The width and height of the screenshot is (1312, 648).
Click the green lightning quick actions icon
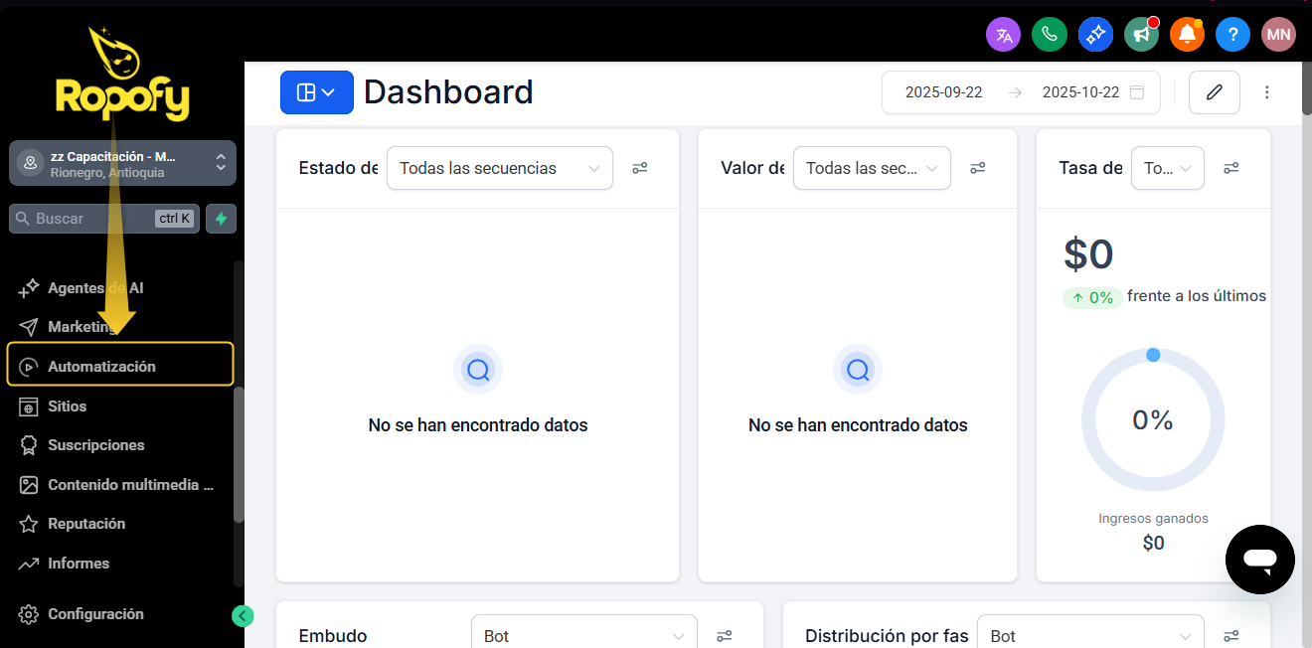(x=221, y=219)
